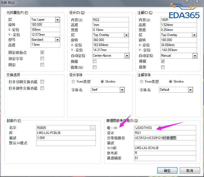Click hierarchy path field UCS512+UCS2912
Viewport: 204px width, 177px height.
pos(165,138)
